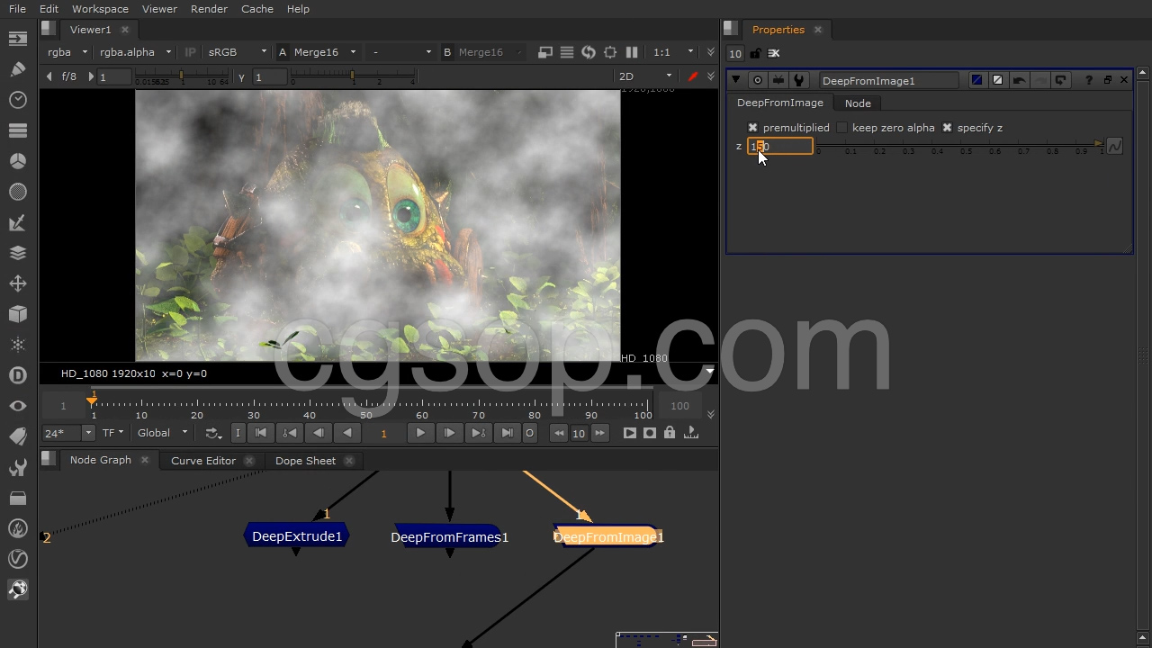1152x648 pixels.
Task: Open the Global frame range dropdown
Action: click(x=162, y=433)
